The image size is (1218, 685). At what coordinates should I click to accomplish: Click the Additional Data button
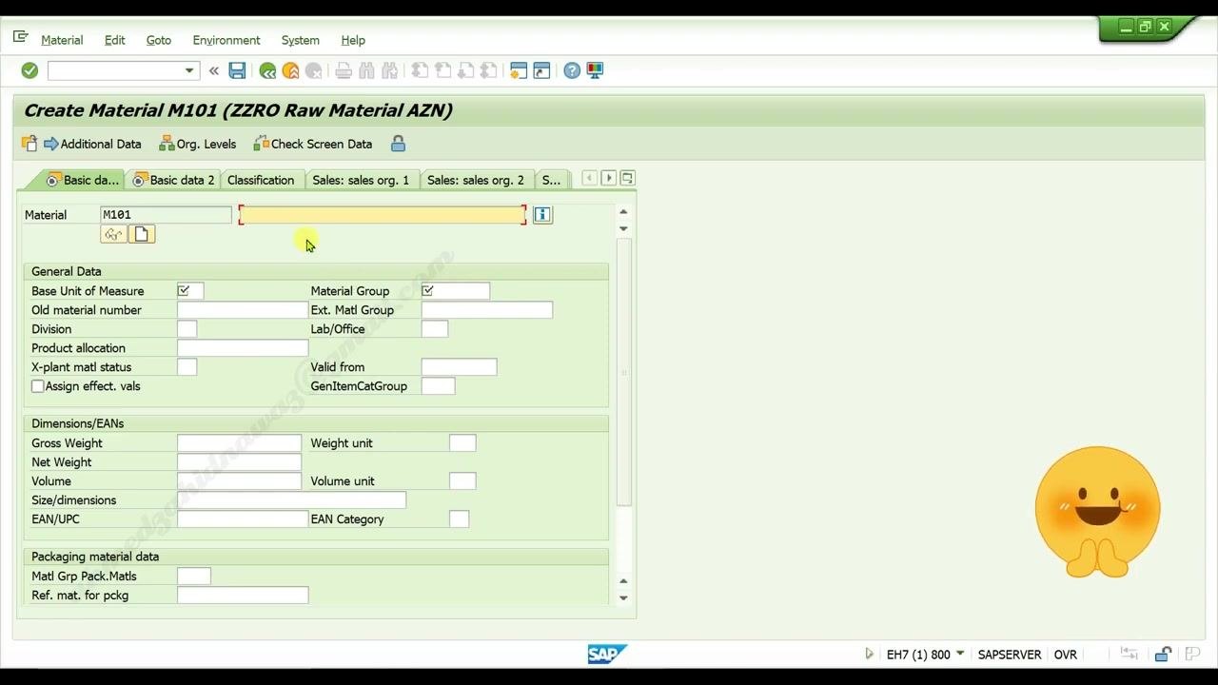92,144
